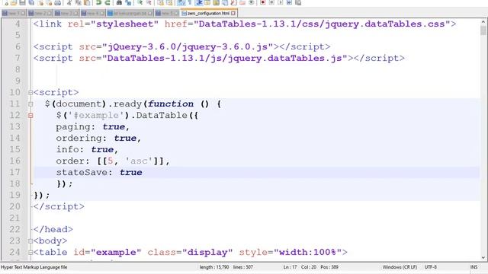Image resolution: width=488 pixels, height=274 pixels.
Task: Click the vertical scrollbar up arrow
Action: pos(483,22)
